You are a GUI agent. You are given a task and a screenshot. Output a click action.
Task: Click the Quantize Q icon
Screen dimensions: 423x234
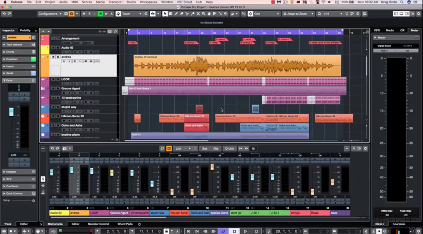[x=319, y=14]
